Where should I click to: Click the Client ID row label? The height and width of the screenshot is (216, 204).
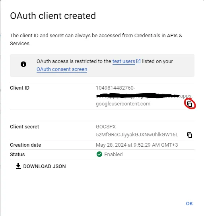click(x=19, y=88)
